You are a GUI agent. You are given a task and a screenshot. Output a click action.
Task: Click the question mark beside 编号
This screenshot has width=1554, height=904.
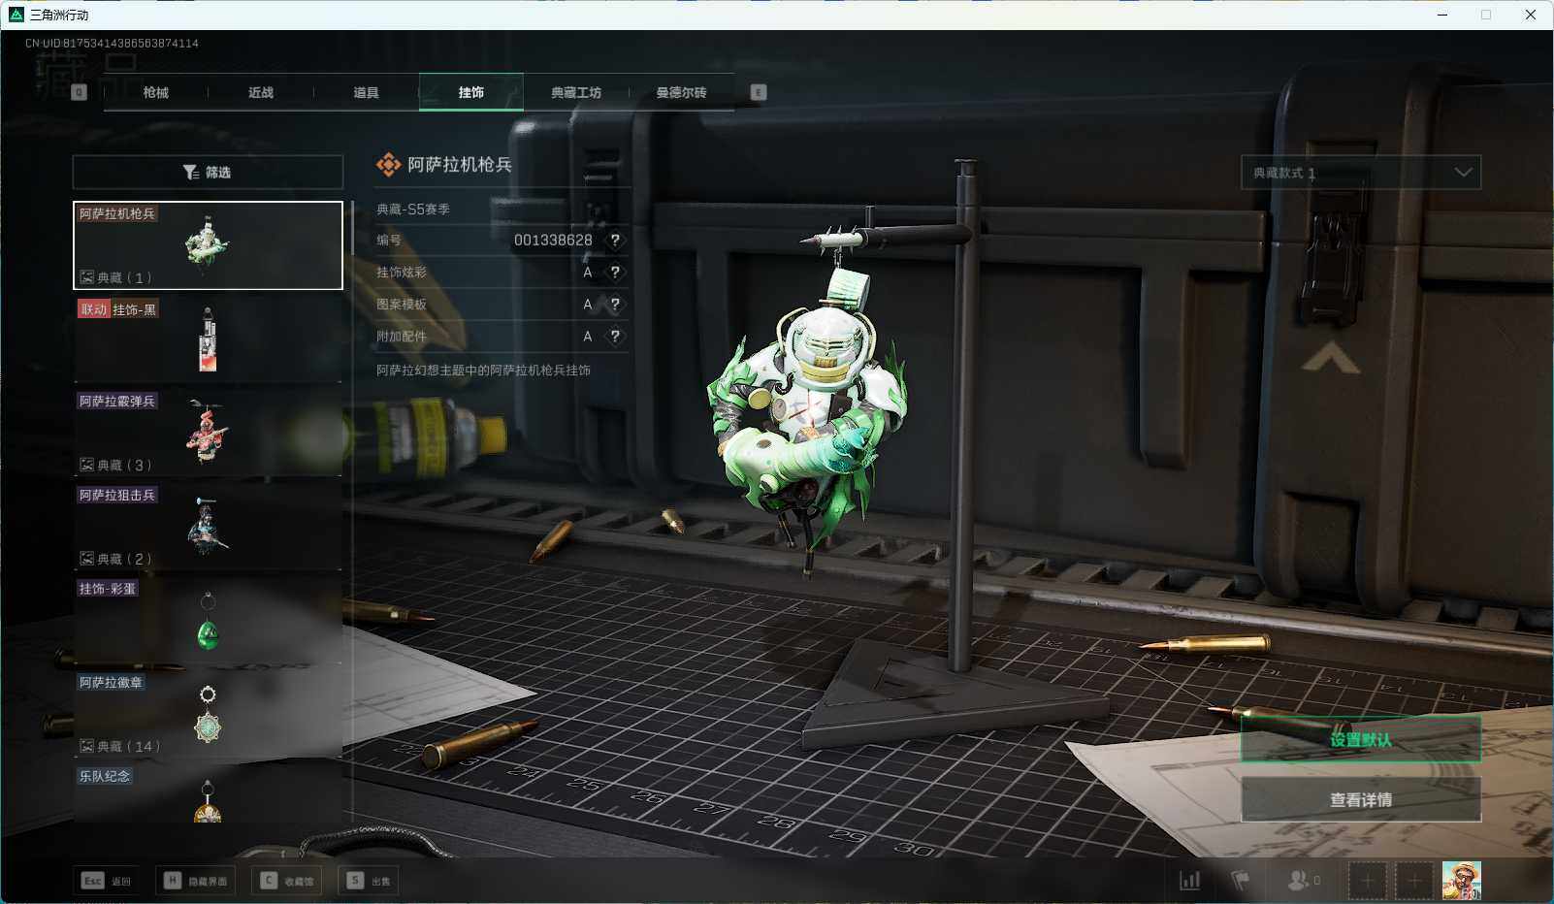click(x=615, y=241)
